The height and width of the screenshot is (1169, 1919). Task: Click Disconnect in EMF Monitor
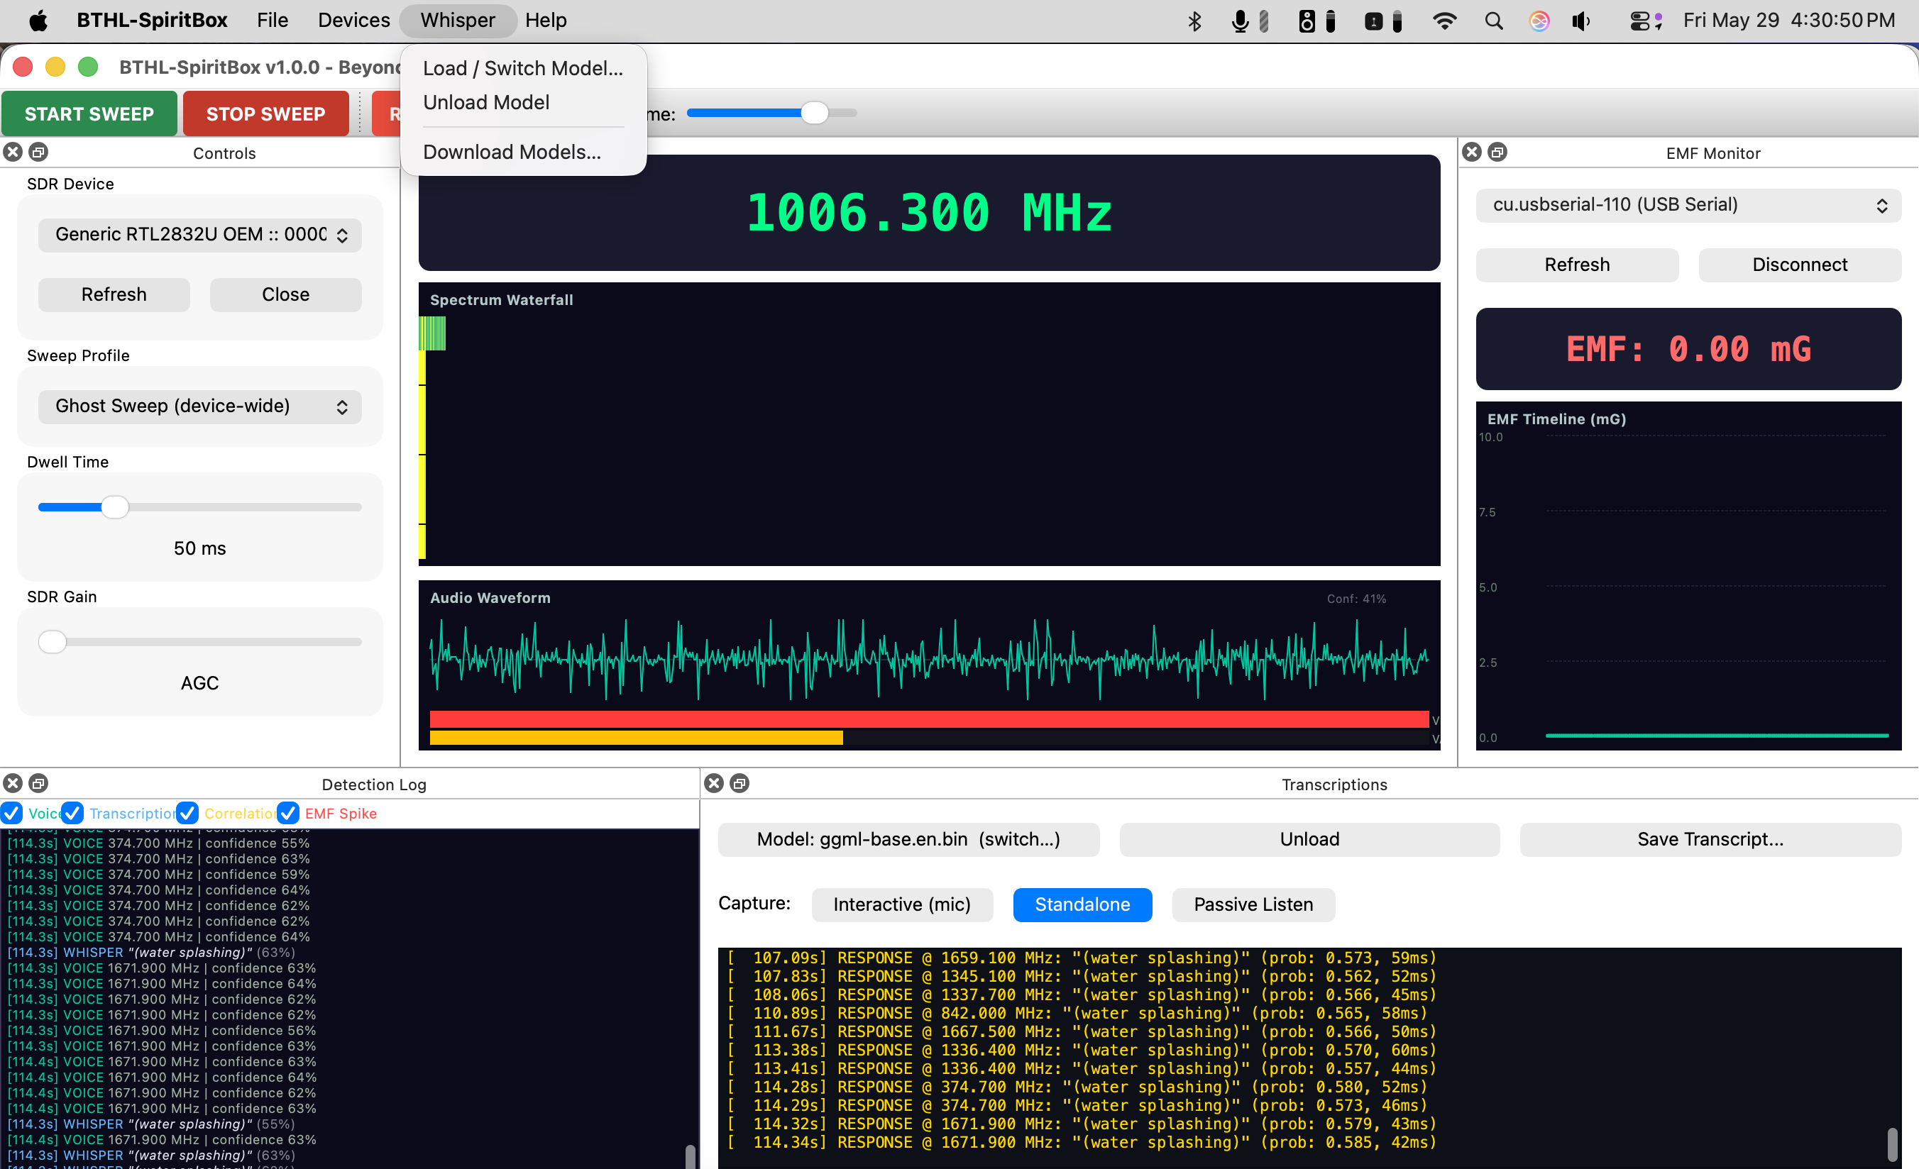click(x=1799, y=265)
